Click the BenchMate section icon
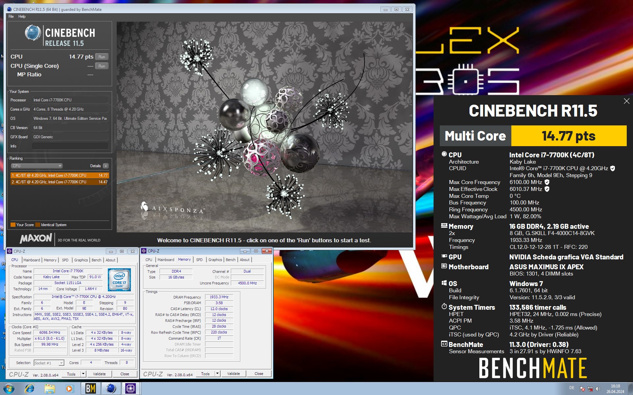Image resolution: width=633 pixels, height=395 pixels. click(444, 344)
